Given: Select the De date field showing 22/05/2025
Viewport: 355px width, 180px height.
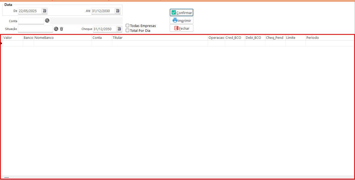Looking at the screenshot, I should 30,11.
